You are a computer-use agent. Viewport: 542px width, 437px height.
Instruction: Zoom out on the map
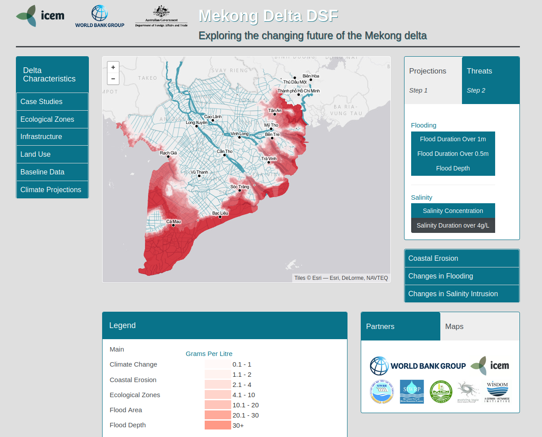pos(113,79)
